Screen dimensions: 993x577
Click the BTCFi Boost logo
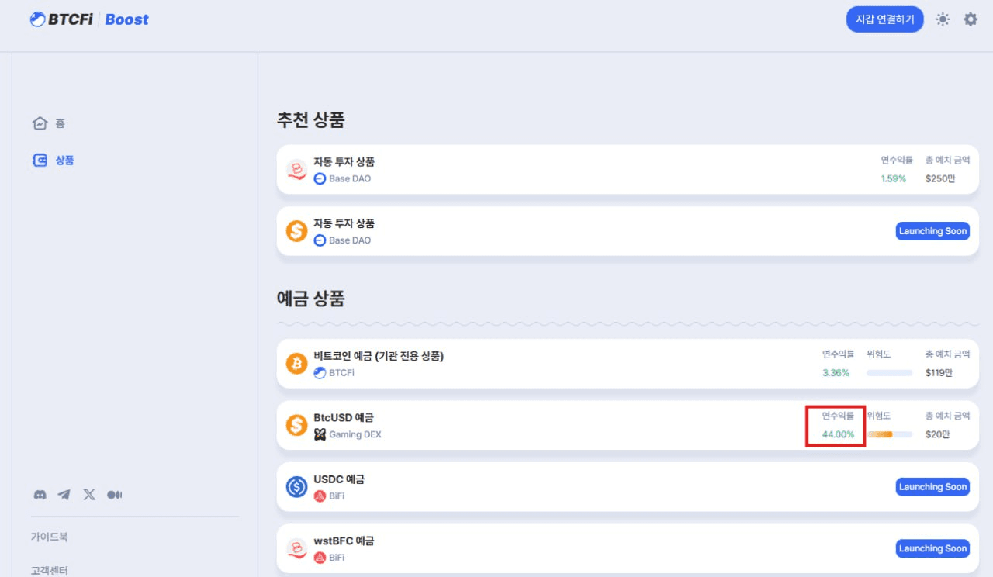pos(89,19)
